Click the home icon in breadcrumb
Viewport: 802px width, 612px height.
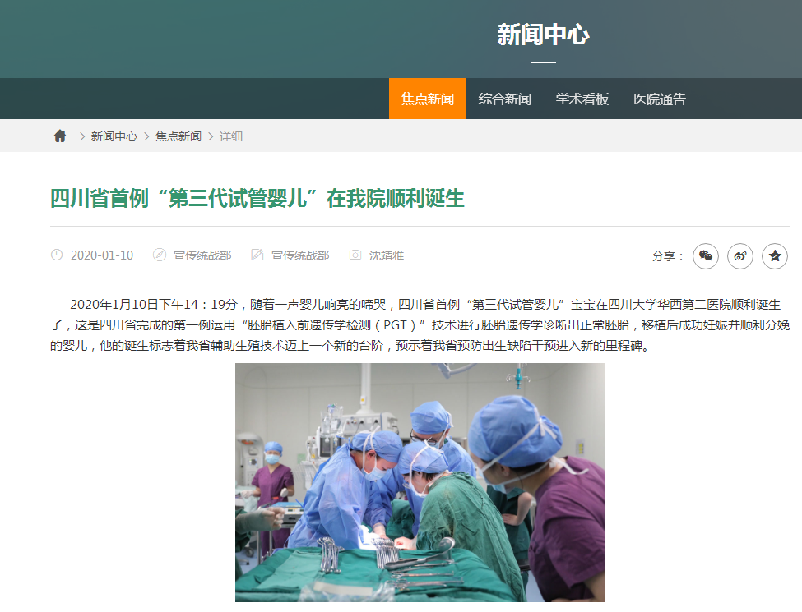[60, 136]
